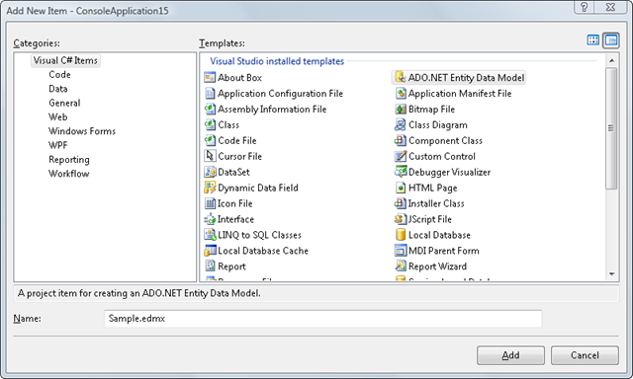
Task: Select the 'MDI Parent Form' label
Action: 444,251
